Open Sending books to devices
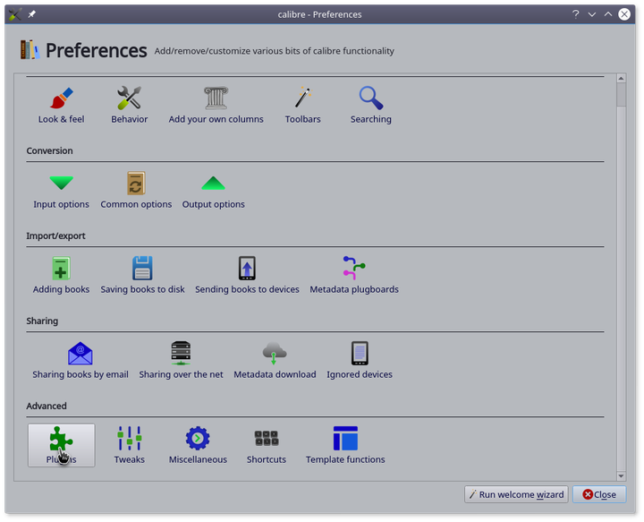Viewport: 644px width, 522px height. pyautogui.click(x=247, y=275)
